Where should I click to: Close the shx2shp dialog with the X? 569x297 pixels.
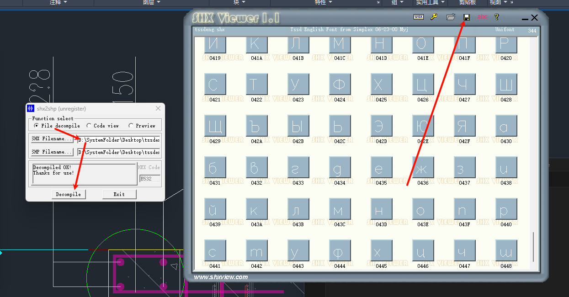(x=158, y=109)
